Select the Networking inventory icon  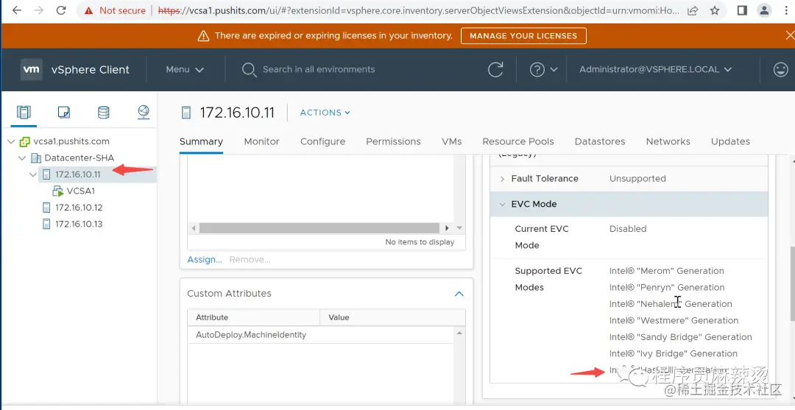pos(144,112)
